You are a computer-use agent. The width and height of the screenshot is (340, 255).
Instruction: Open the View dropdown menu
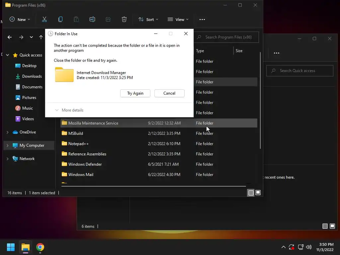click(x=178, y=20)
